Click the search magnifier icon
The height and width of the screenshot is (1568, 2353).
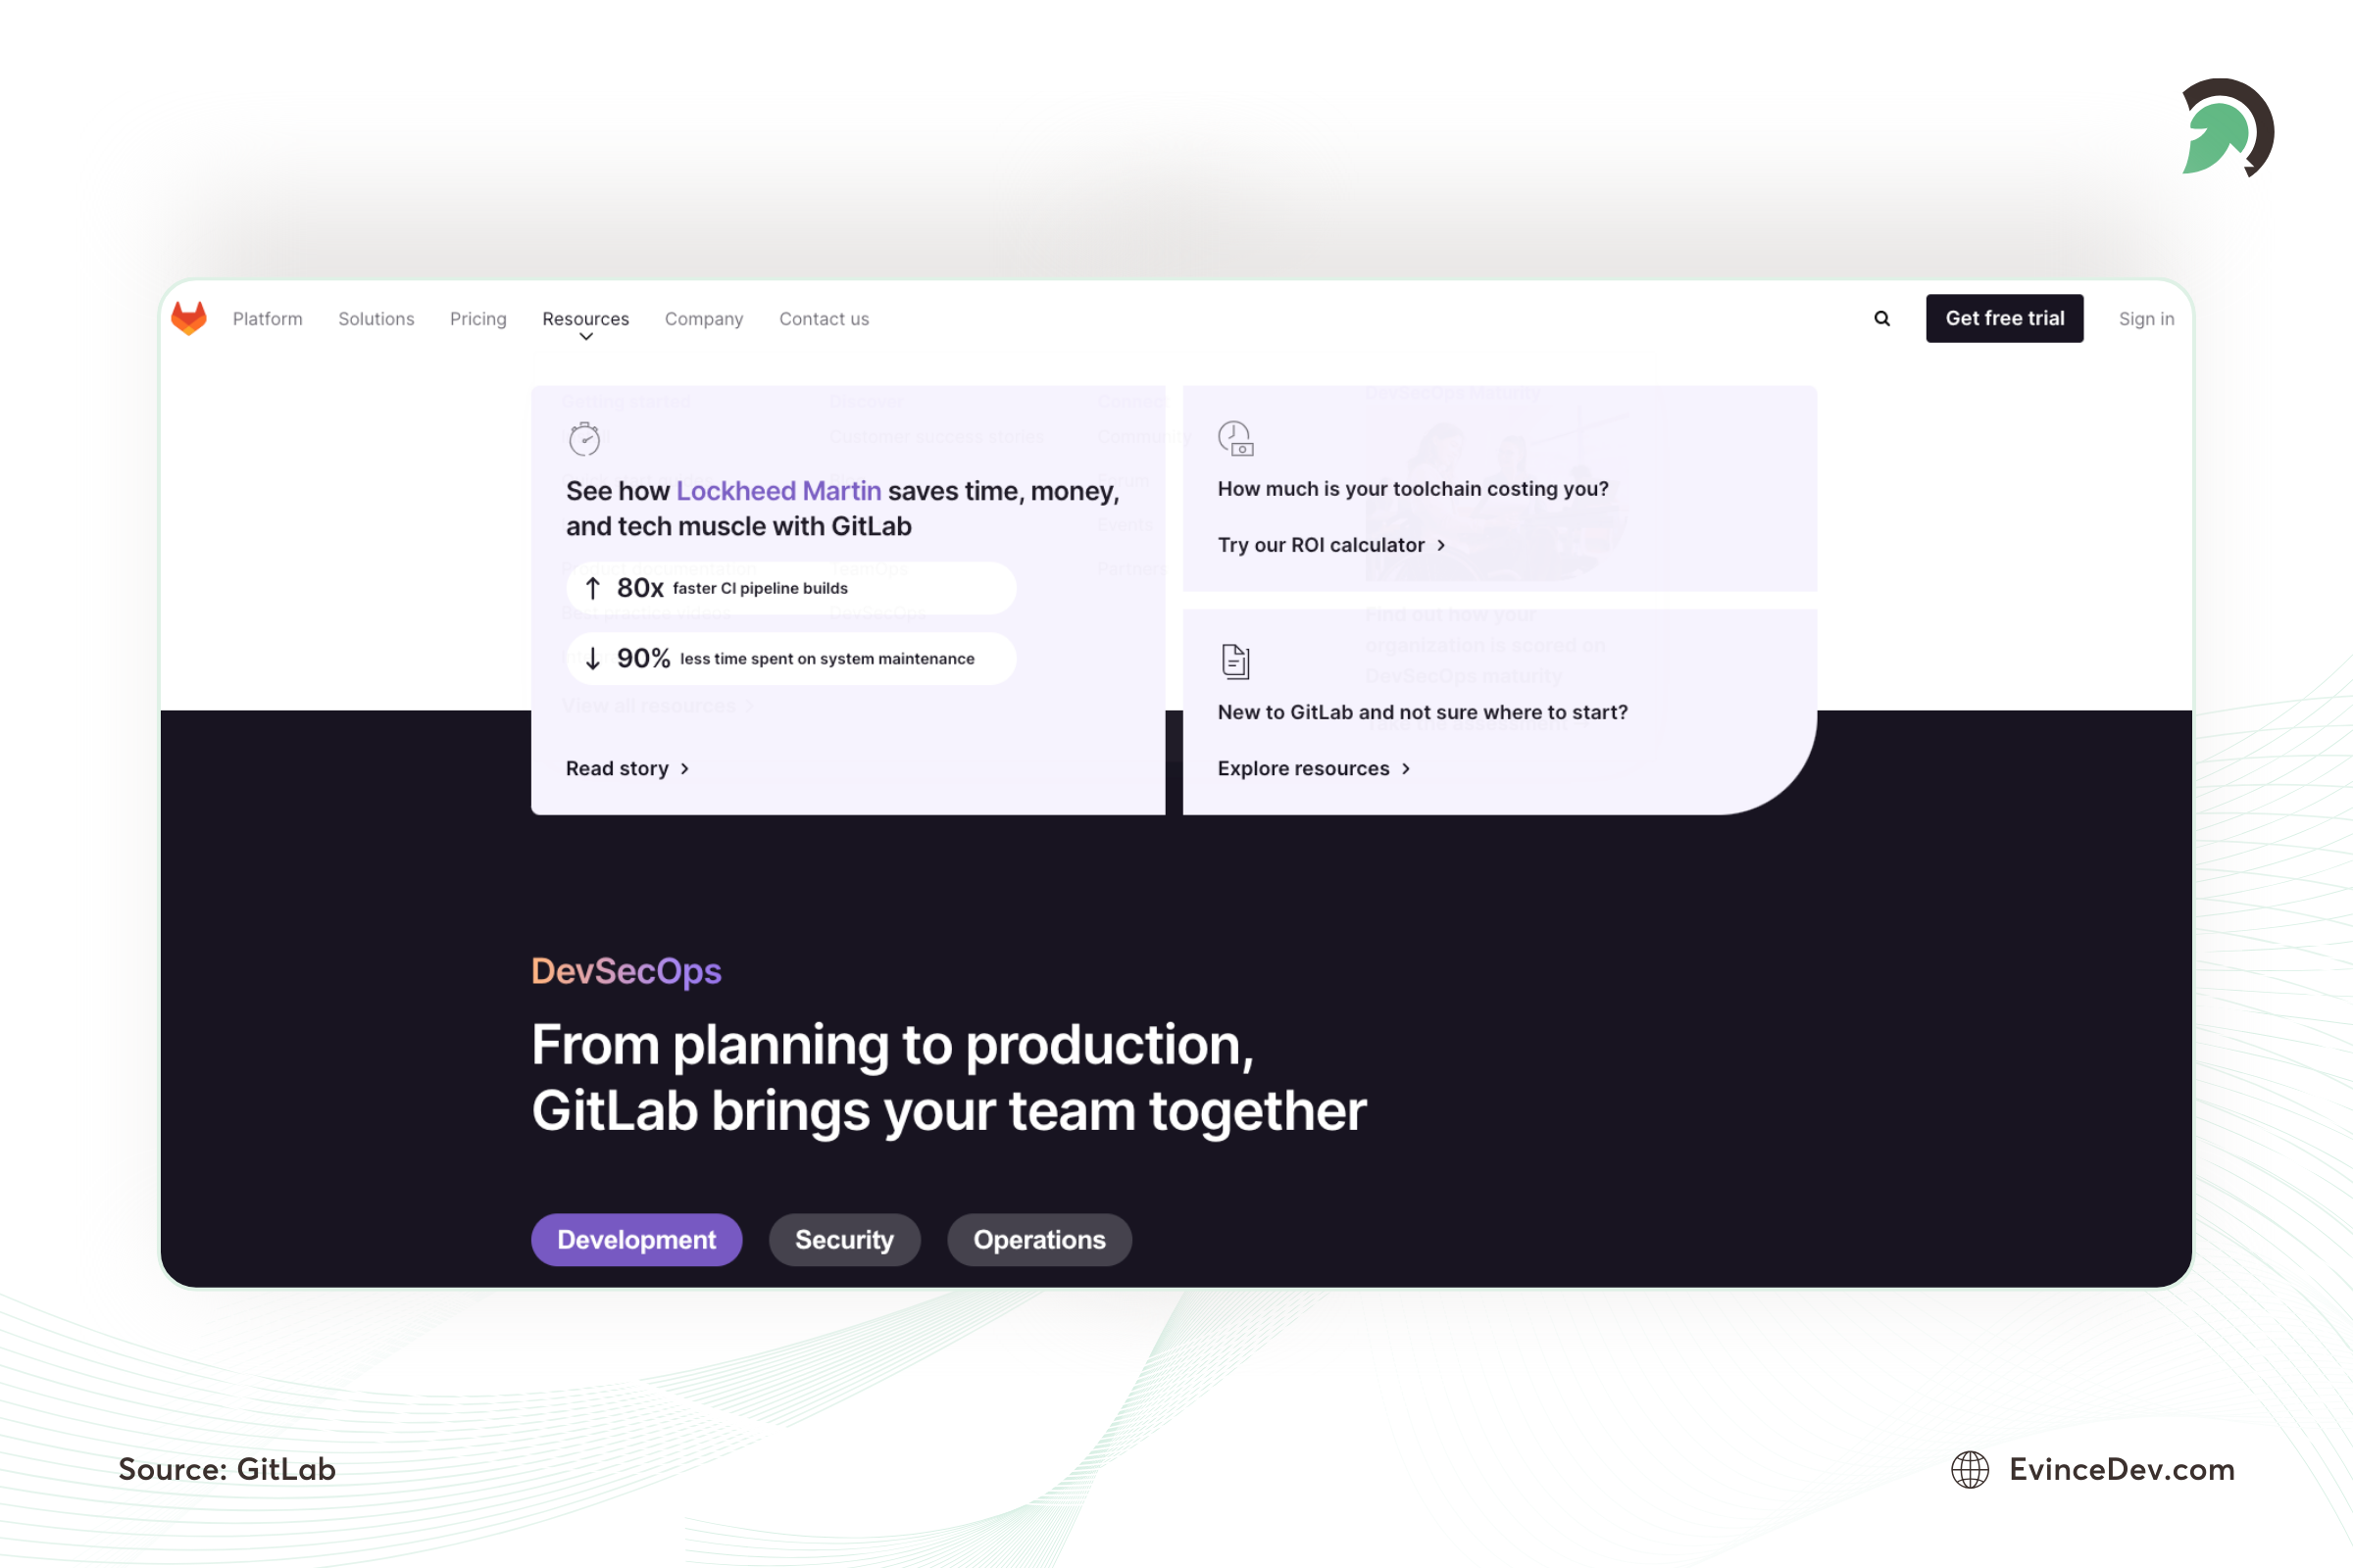[1882, 317]
